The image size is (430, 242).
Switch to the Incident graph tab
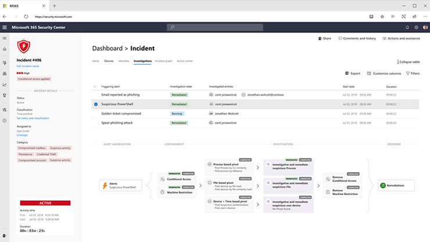point(163,60)
